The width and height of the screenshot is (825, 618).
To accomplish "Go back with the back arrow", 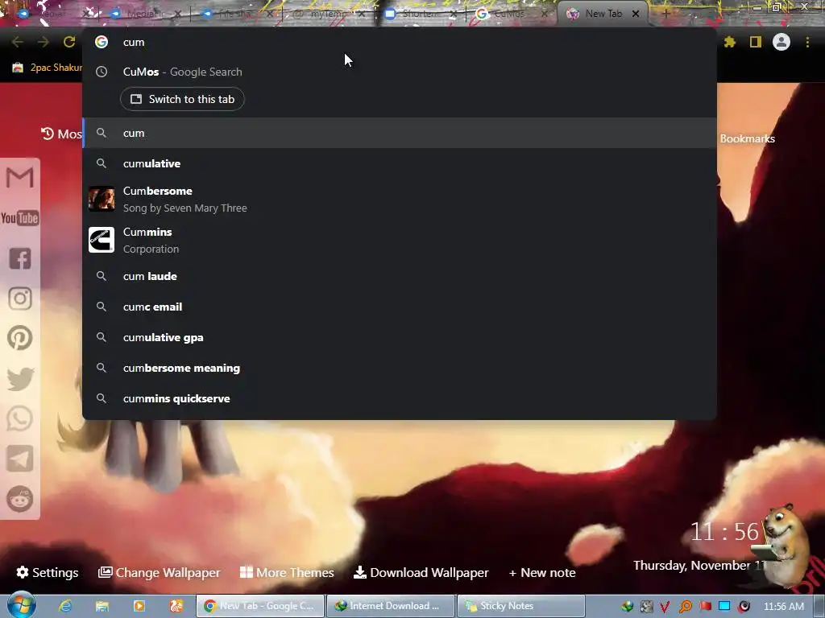I will coord(18,42).
